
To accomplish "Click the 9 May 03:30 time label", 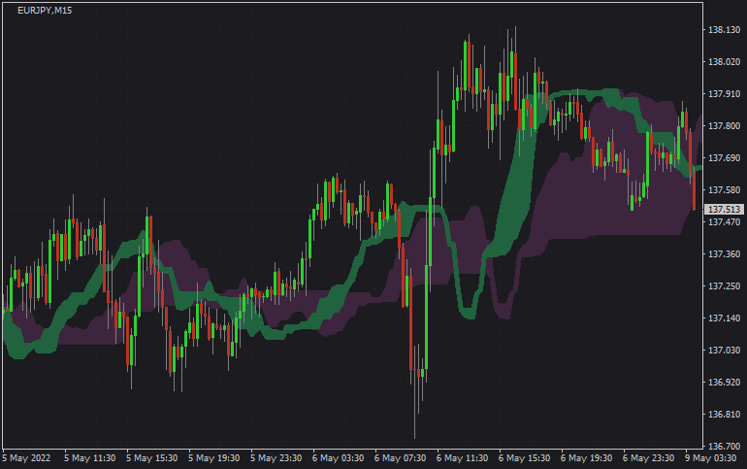I will tap(710, 458).
